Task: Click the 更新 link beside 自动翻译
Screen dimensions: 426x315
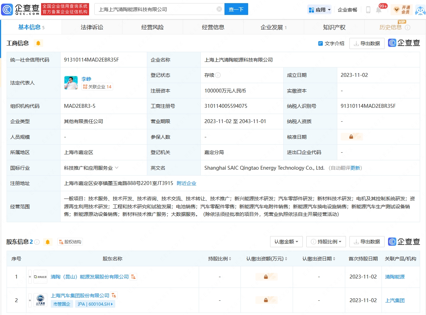Action: coord(355,168)
